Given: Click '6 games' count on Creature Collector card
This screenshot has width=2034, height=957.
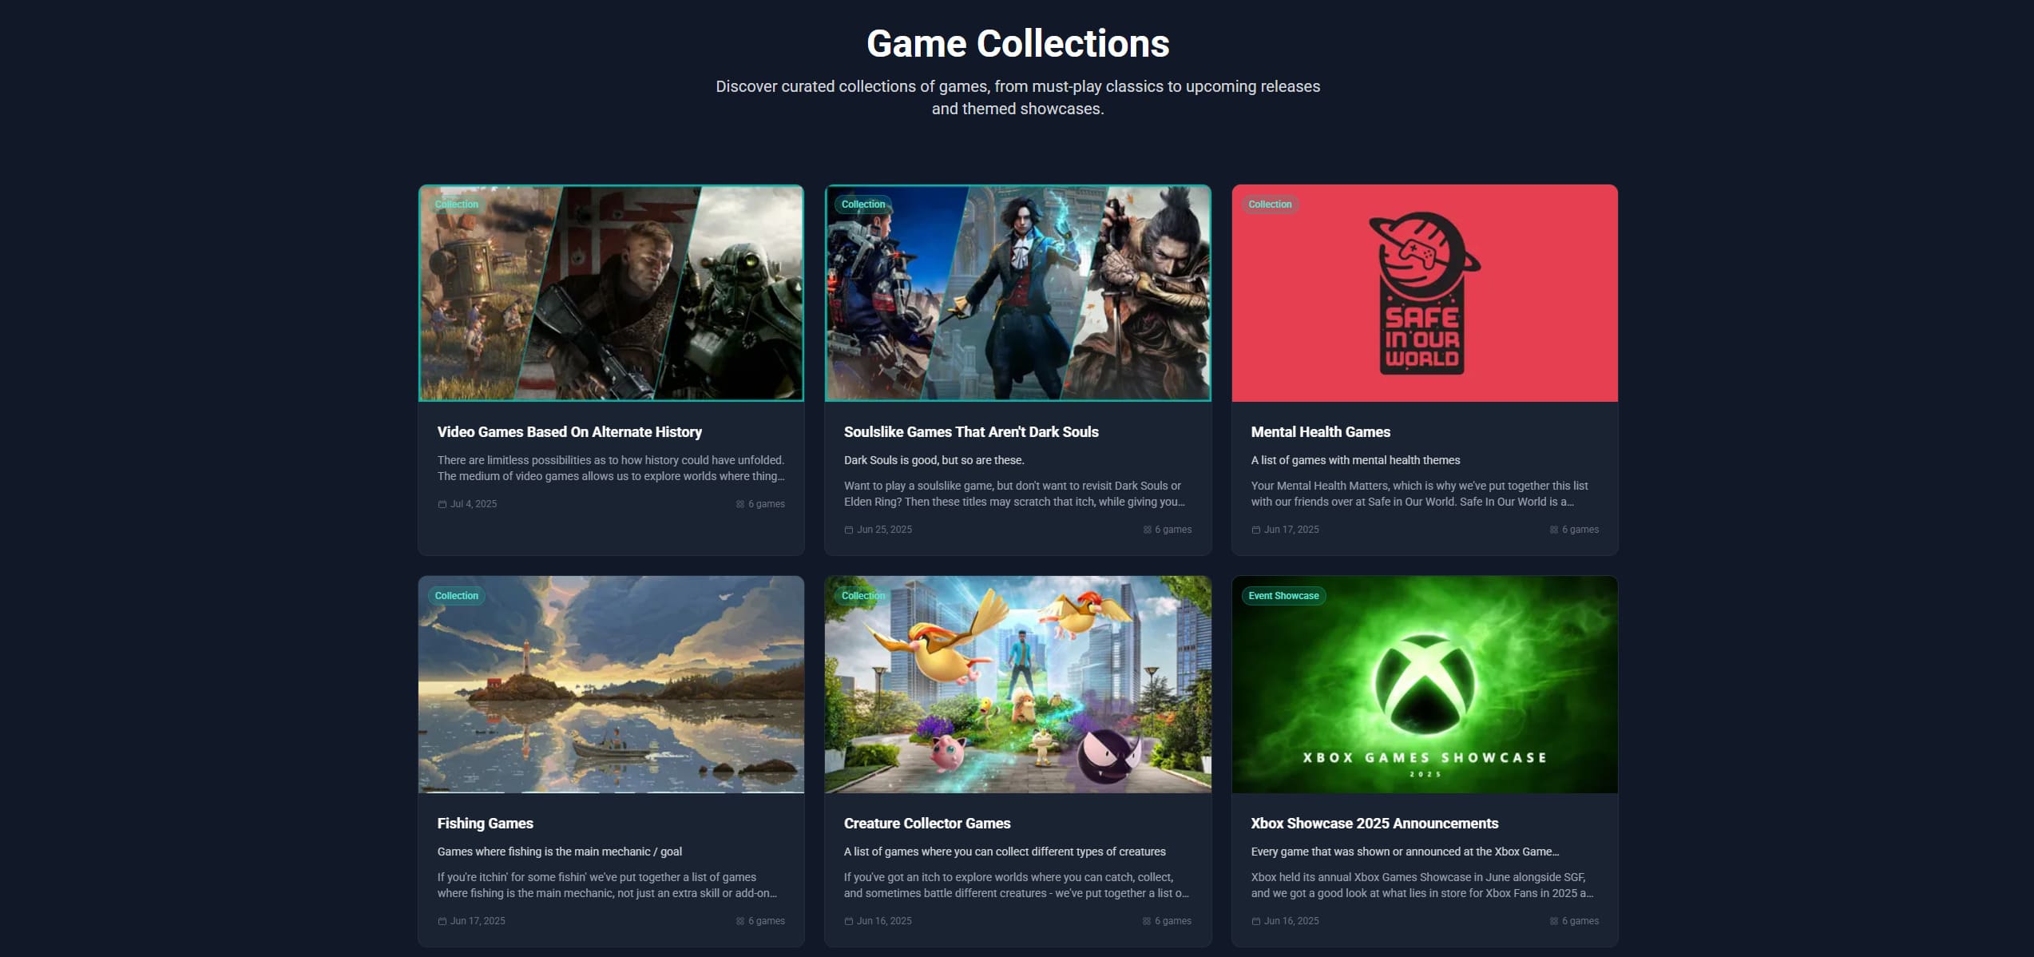Looking at the screenshot, I should pyautogui.click(x=1173, y=921).
